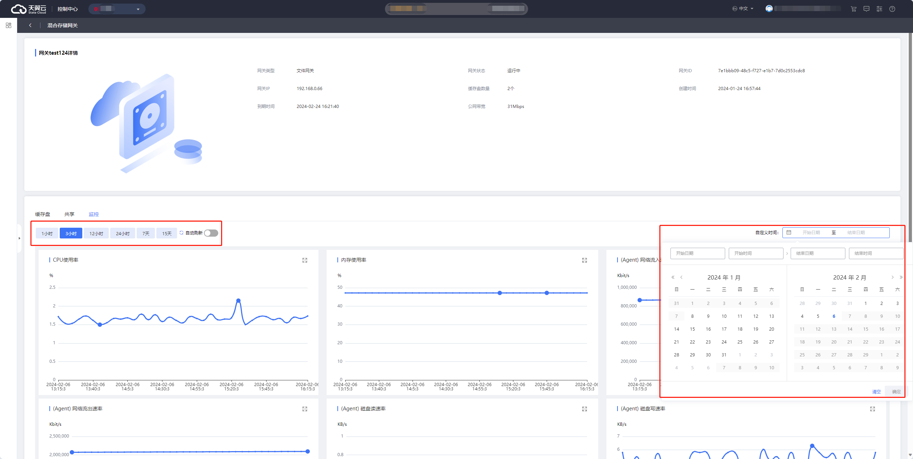Go back using the left arrow

tap(30, 25)
